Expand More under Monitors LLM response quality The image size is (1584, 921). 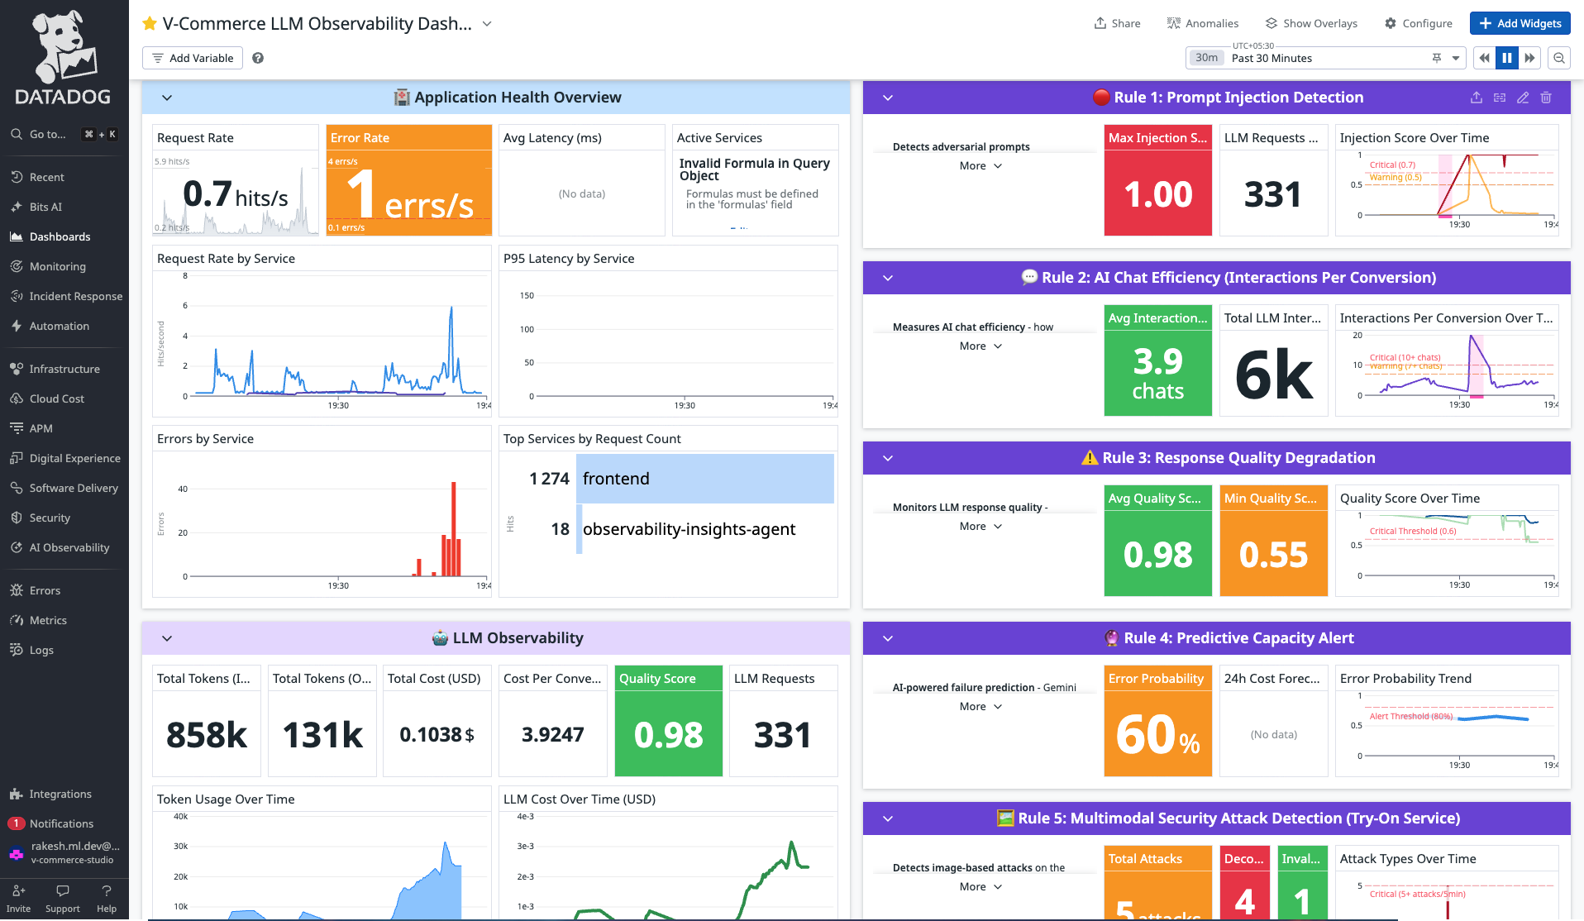(981, 527)
